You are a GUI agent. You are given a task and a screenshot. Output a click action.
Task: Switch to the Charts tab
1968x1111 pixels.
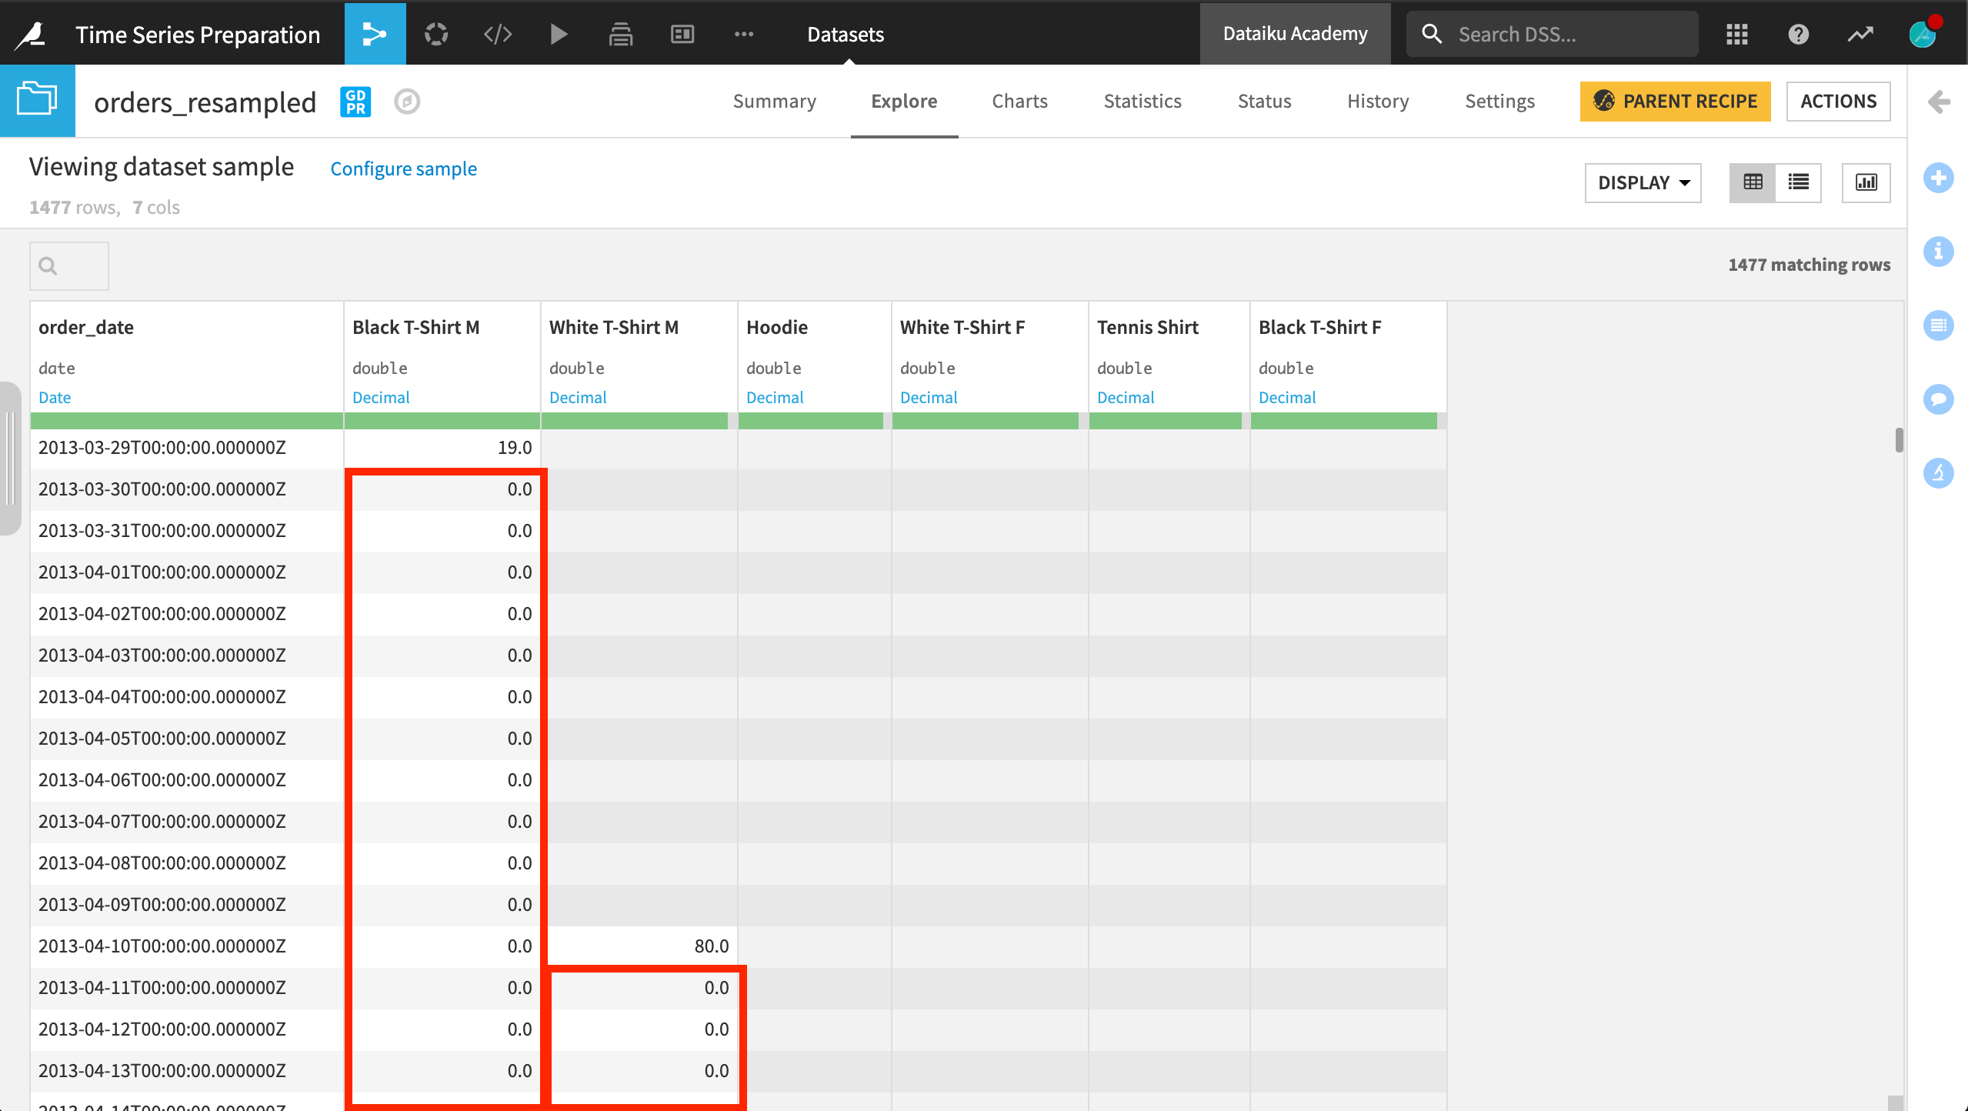click(x=1019, y=101)
